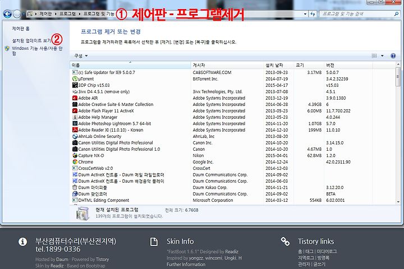
Task: Select the Safe Updator for IE9 icon
Action: 75,72
